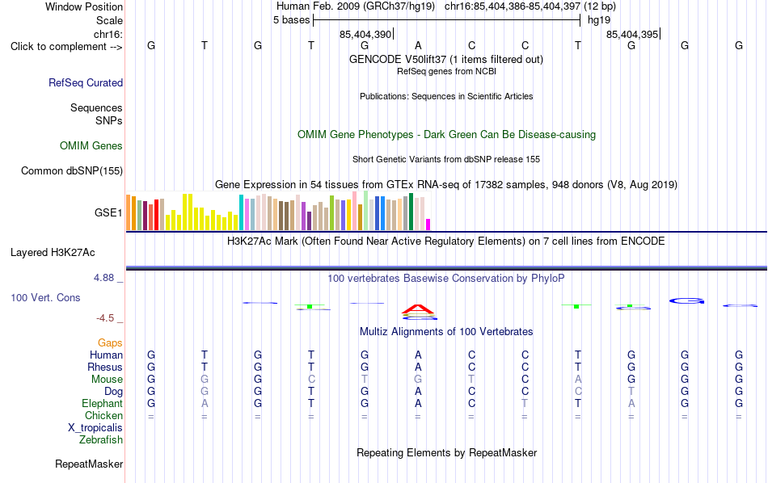Open the RefSeq Curated track label
768x483 pixels.
coord(86,82)
